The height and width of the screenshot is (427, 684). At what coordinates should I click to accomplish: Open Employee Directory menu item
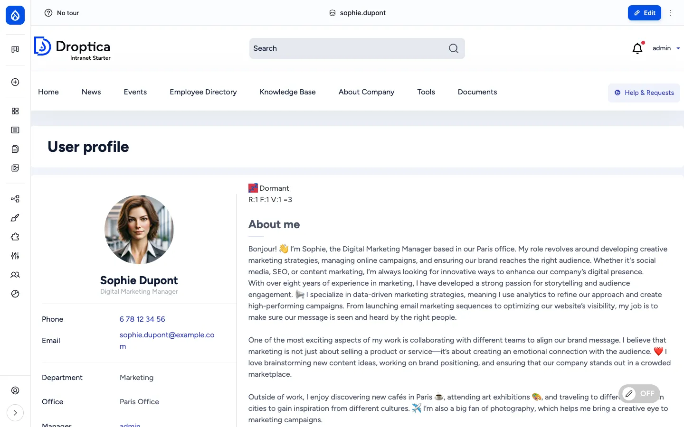point(203,92)
